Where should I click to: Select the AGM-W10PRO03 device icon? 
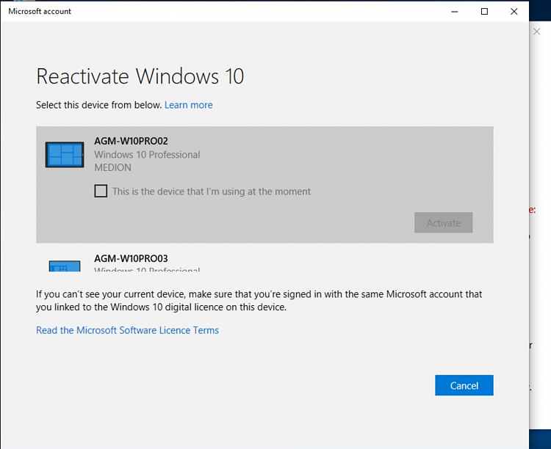pos(65,266)
